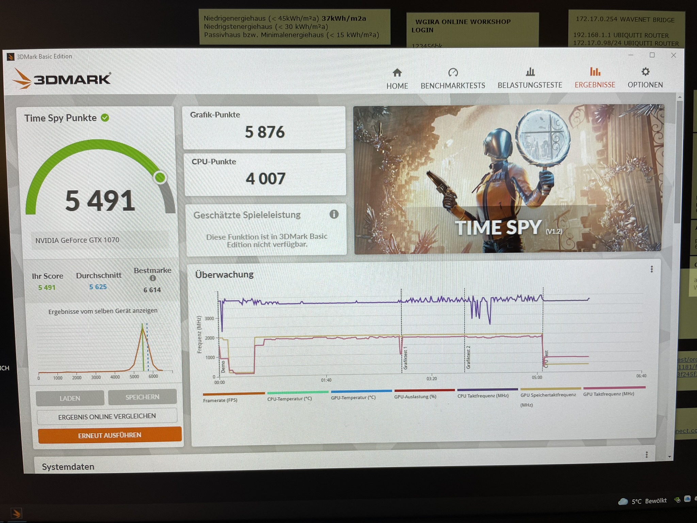The height and width of the screenshot is (523, 697).
Task: Toggle the GPU-Auslastung legend entry
Action: tap(415, 397)
